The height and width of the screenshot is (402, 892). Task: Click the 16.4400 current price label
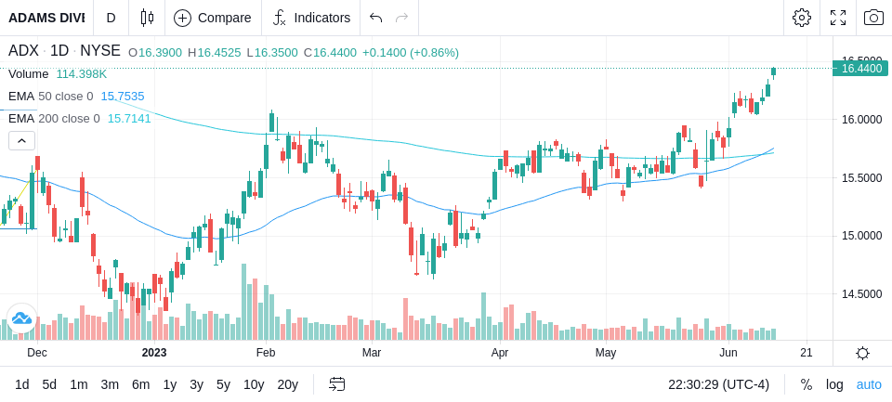(860, 69)
